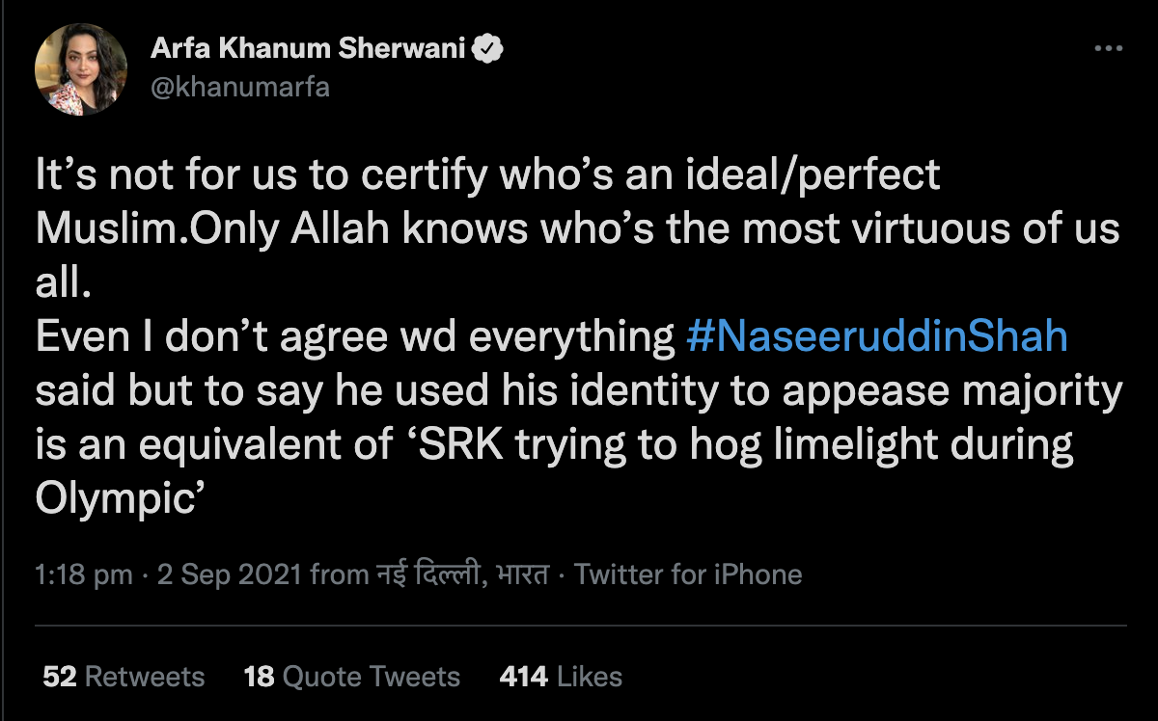Click the 'Only Allah knows' tweet line

pyautogui.click(x=579, y=229)
